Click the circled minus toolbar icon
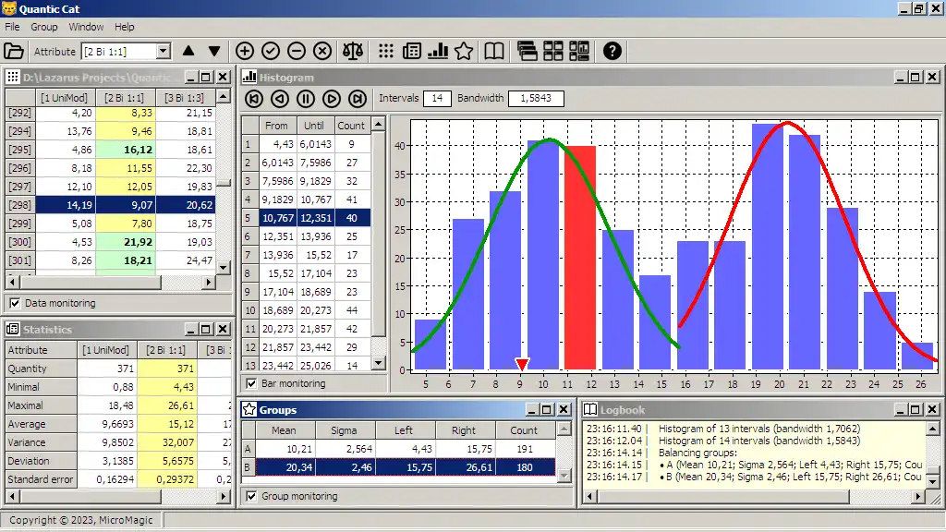Viewport: 946px width, 532px height. point(297,52)
